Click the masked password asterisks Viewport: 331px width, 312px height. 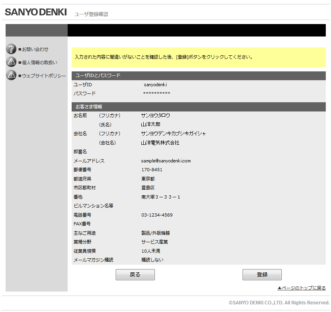click(156, 93)
